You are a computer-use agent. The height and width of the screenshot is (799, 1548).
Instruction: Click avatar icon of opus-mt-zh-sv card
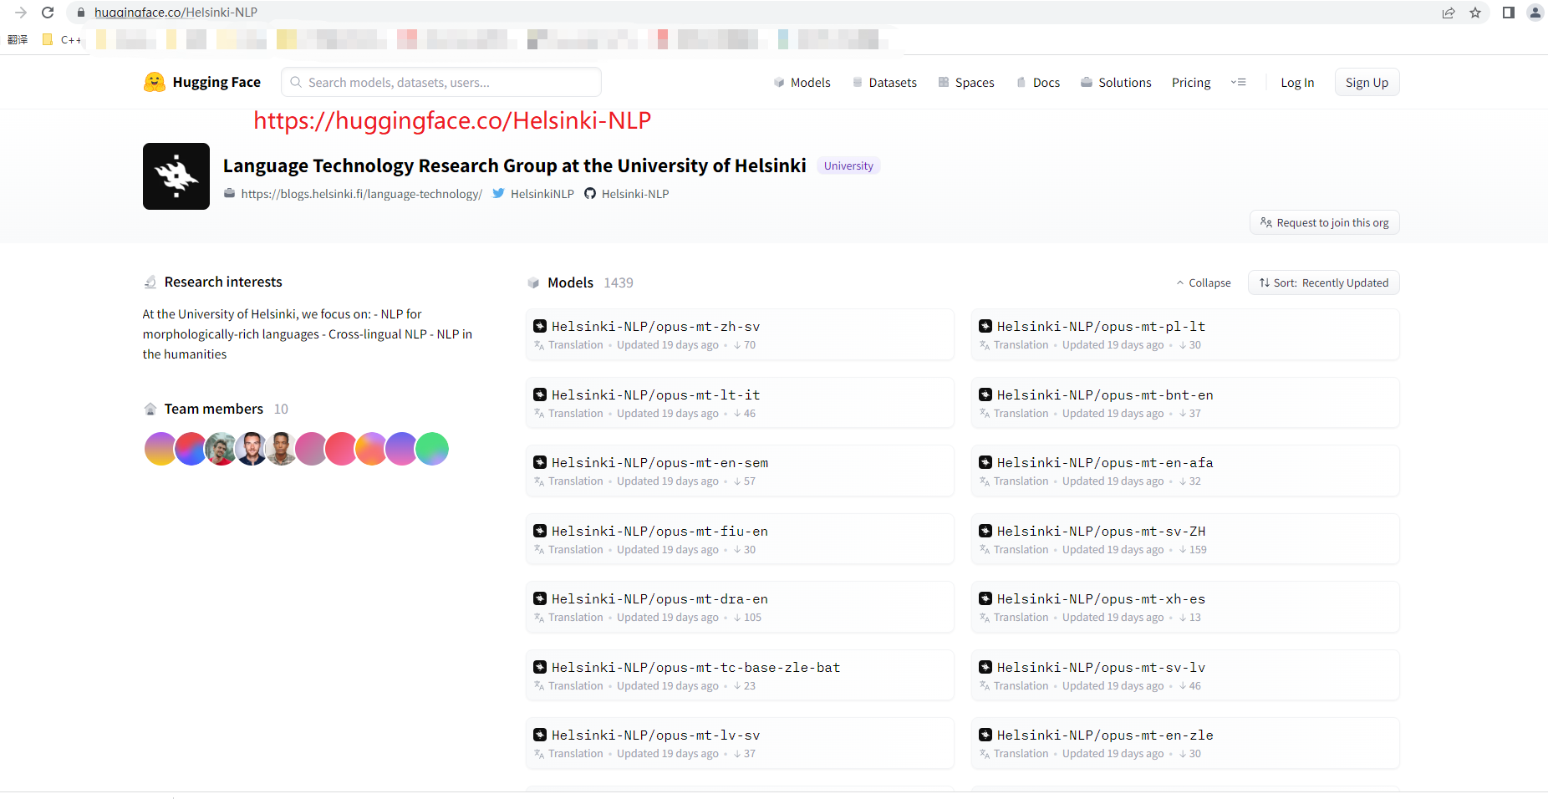click(x=540, y=326)
